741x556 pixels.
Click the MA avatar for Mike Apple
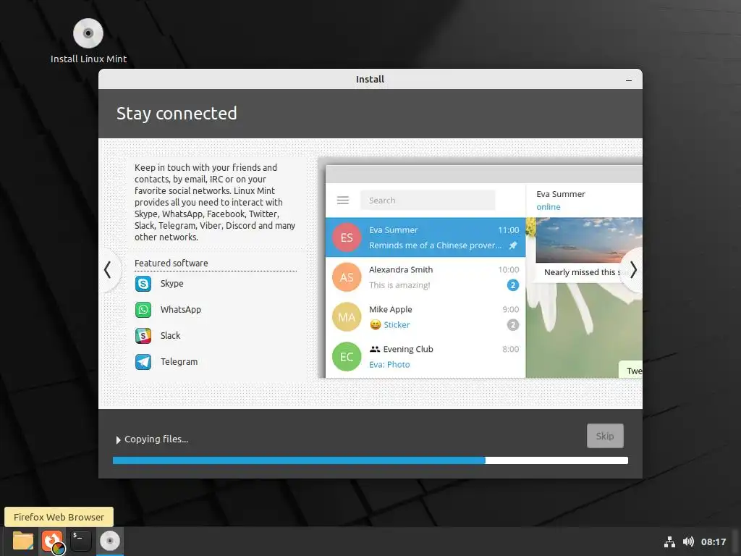pos(347,317)
